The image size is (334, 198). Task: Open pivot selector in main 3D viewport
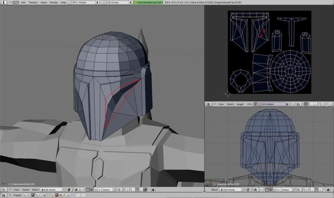click(76, 190)
